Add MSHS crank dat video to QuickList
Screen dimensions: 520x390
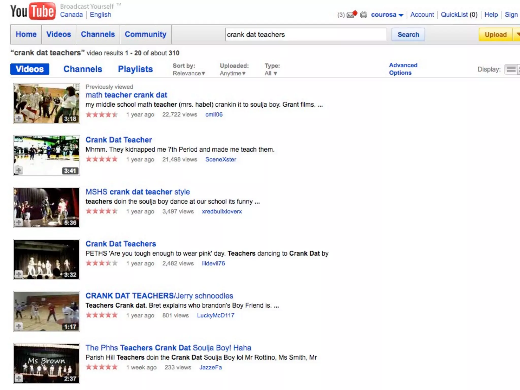19,222
